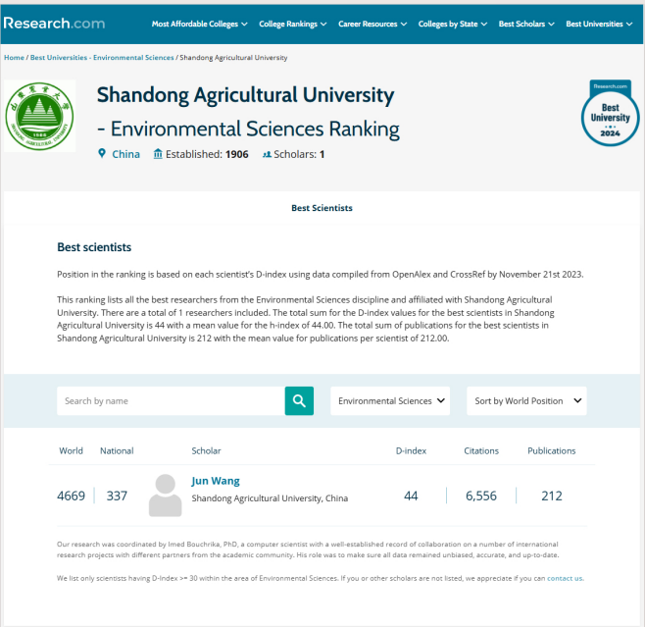Click the people icon next to Scholars
This screenshot has height=627, width=645.
[267, 154]
